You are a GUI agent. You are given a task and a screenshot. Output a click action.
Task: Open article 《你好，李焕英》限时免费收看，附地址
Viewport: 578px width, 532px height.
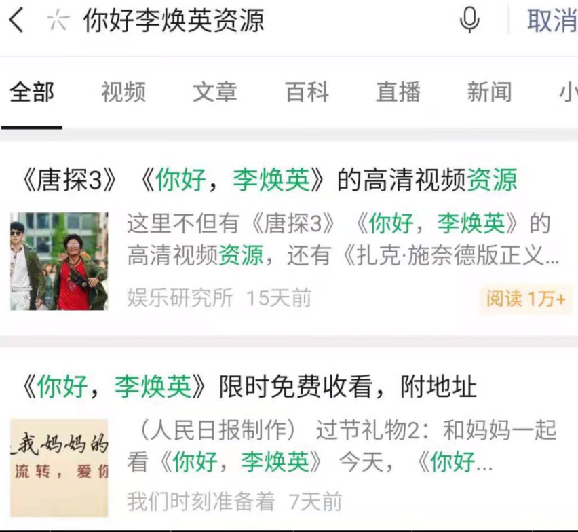click(x=249, y=387)
